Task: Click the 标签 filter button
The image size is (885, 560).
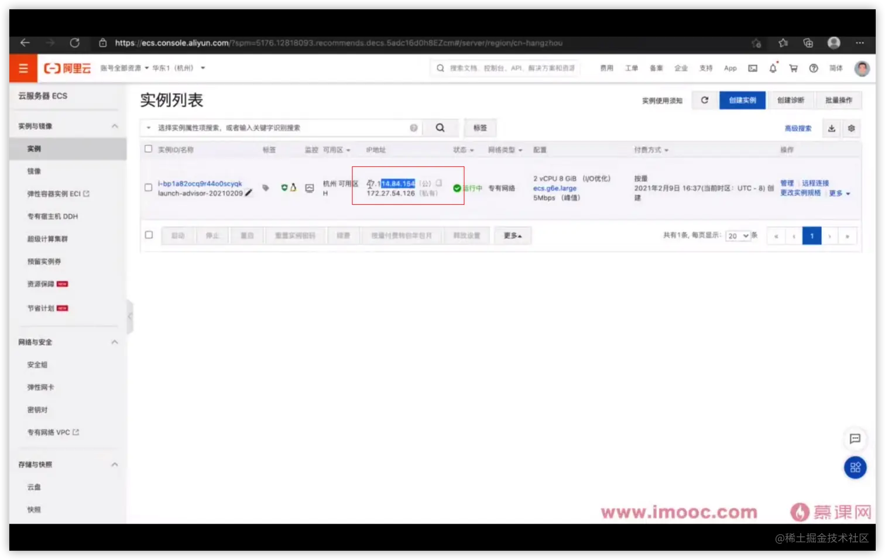Action: point(480,128)
